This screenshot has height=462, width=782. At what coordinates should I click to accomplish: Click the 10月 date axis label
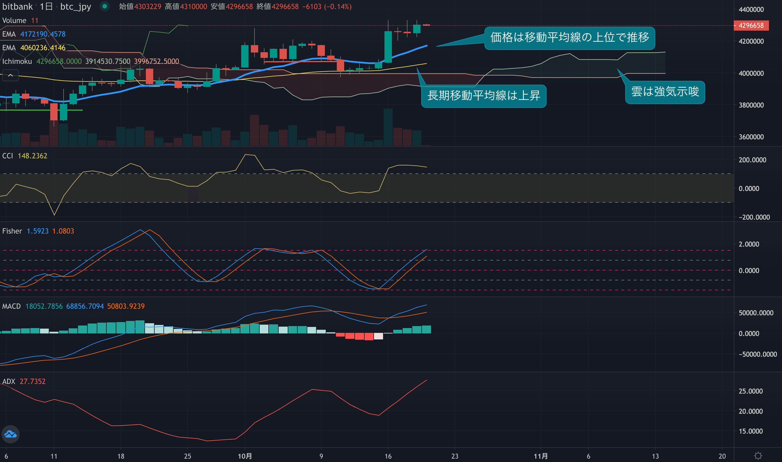pos(245,456)
